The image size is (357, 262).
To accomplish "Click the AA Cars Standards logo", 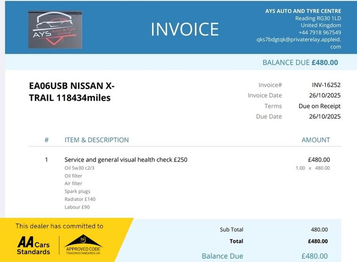I will point(33,245).
